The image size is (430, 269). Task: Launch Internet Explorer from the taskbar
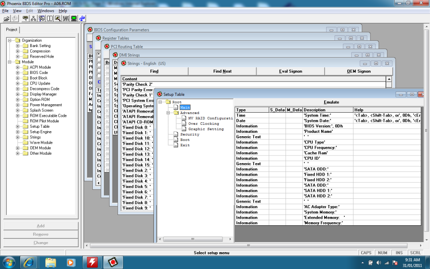click(x=29, y=263)
